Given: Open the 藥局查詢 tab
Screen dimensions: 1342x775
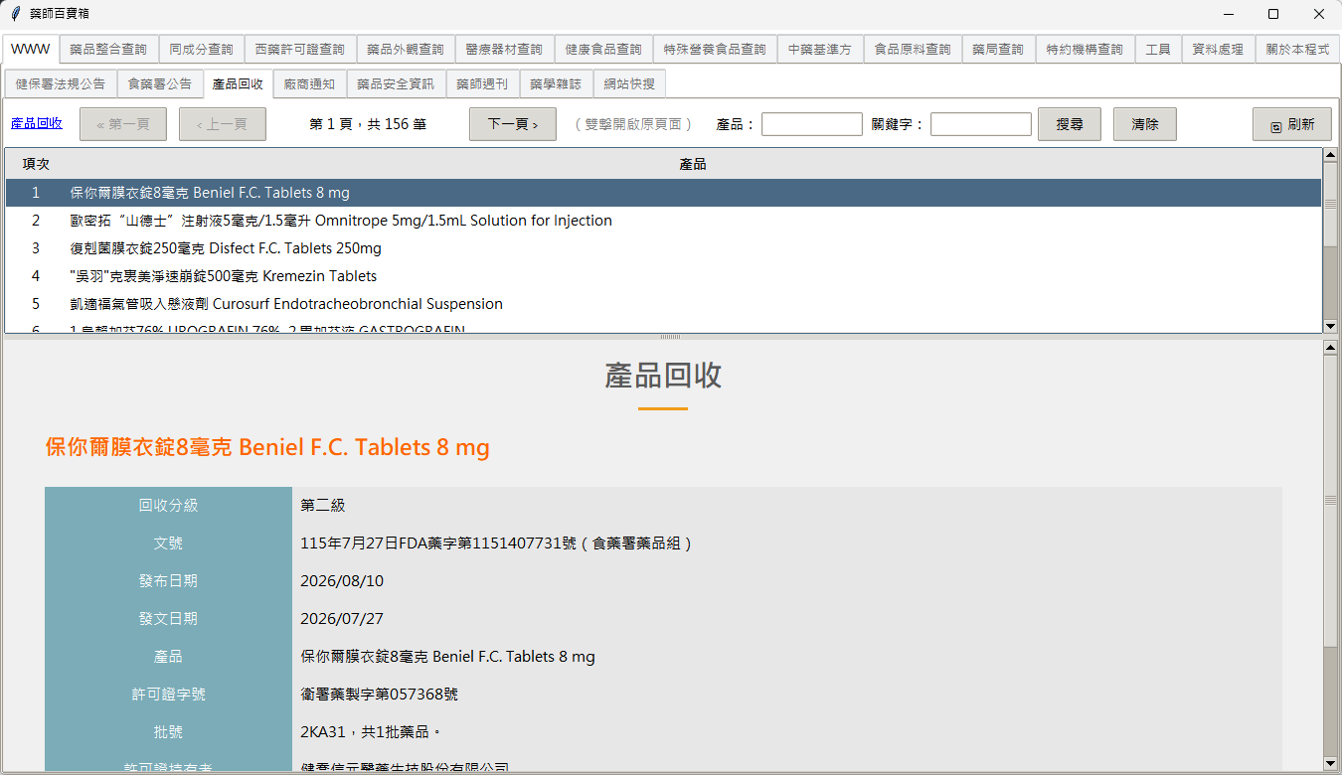Looking at the screenshot, I should pos(998,50).
